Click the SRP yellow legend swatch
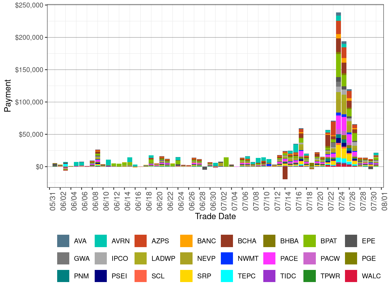 (186, 276)
